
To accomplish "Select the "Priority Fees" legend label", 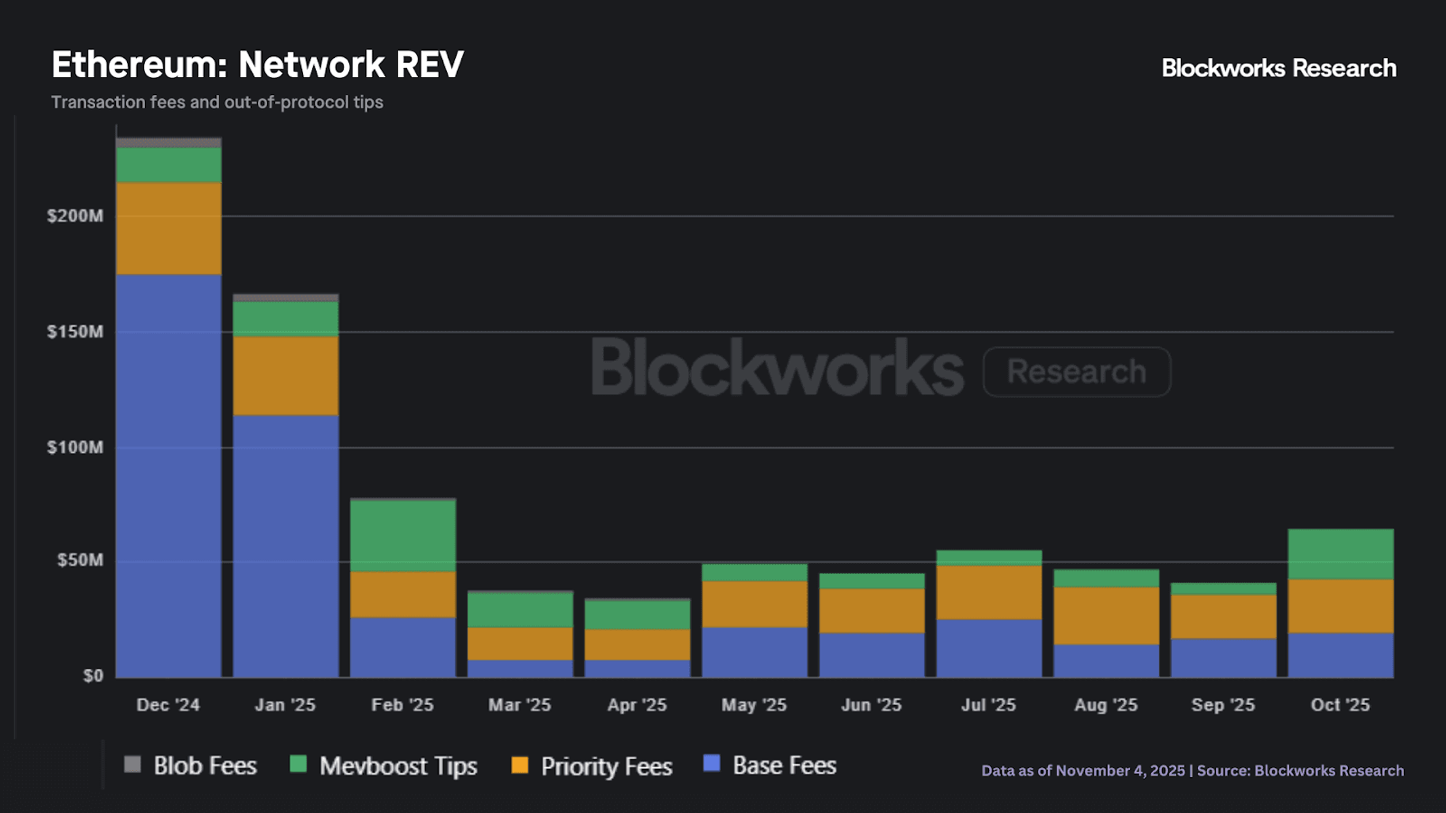I will pyautogui.click(x=607, y=766).
